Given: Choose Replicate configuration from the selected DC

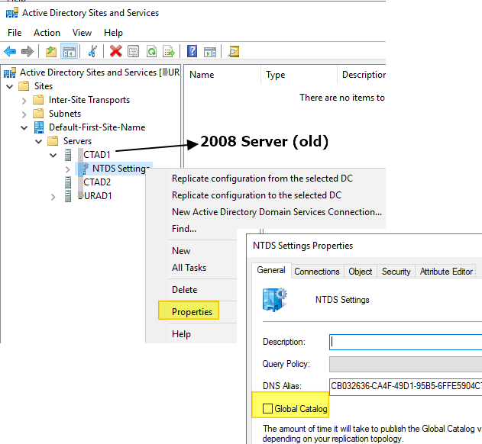Looking at the screenshot, I should pyautogui.click(x=262, y=179).
